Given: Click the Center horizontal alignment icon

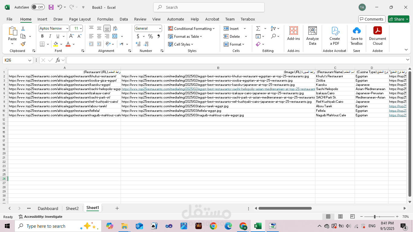Looking at the screenshot, I should coord(99,36).
